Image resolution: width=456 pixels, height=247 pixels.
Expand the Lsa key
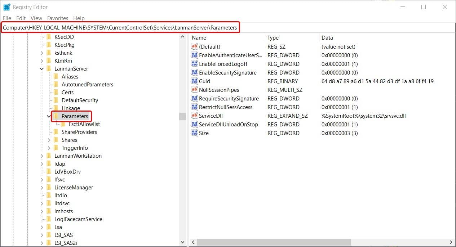tap(41, 227)
